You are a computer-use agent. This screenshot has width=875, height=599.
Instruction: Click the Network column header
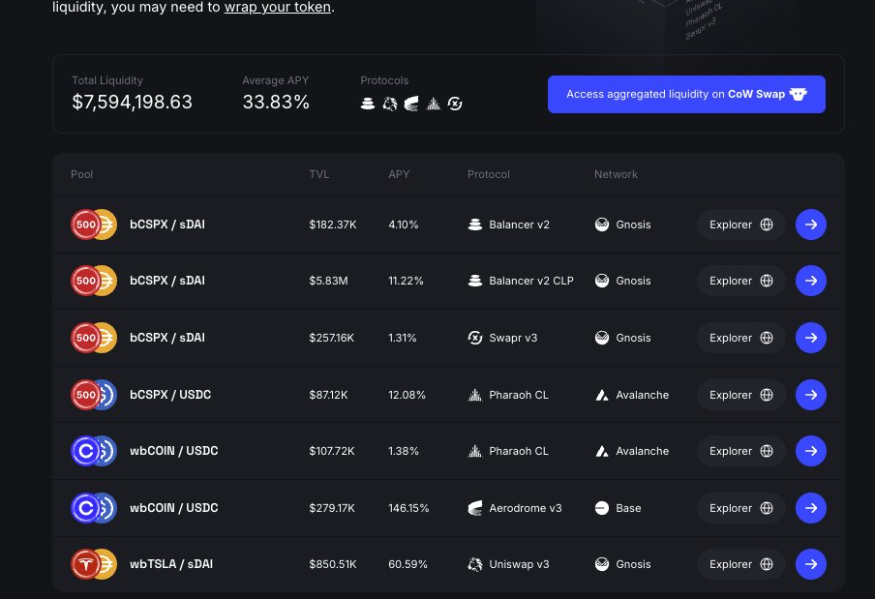pos(616,174)
